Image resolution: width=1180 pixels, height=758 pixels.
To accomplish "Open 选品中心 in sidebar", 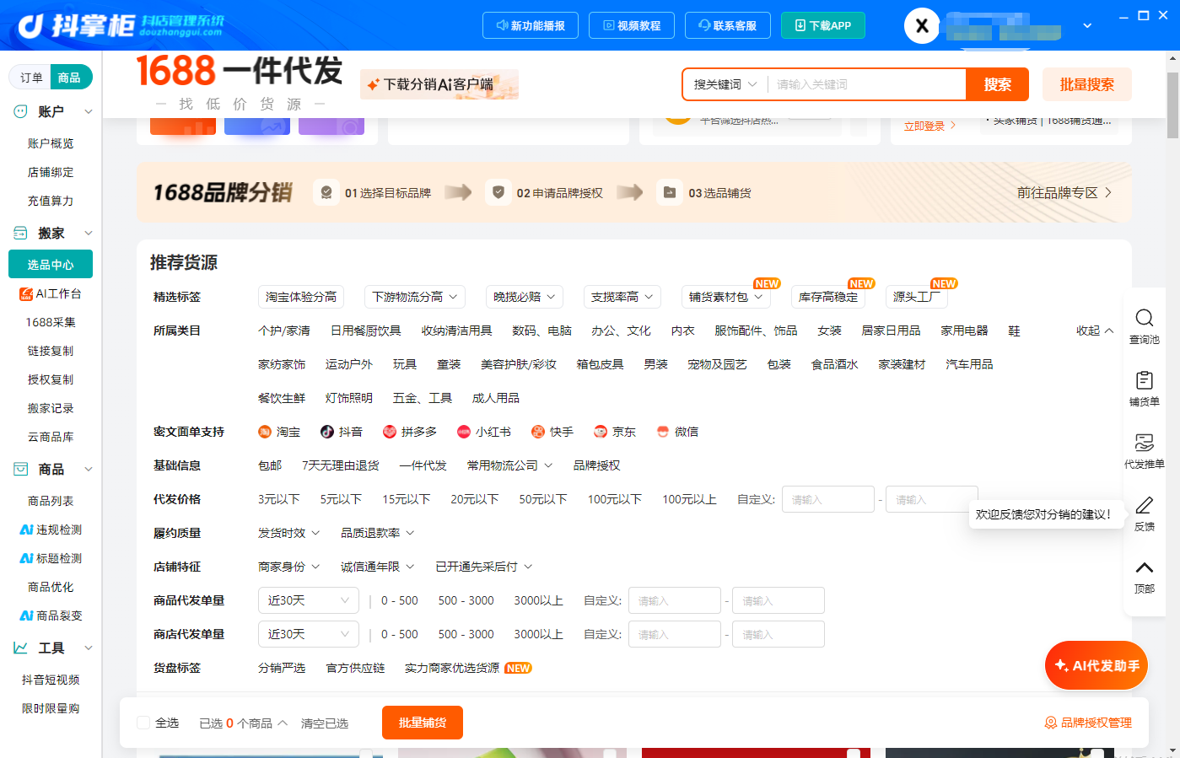I will (51, 265).
